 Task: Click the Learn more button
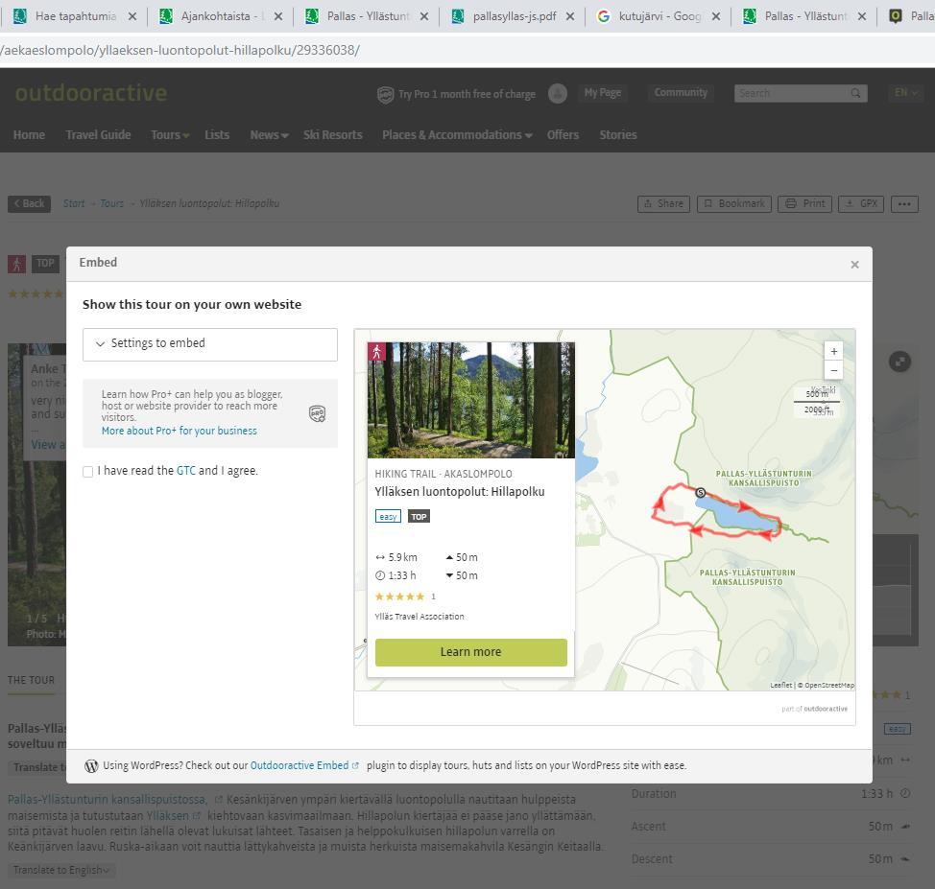[470, 652]
